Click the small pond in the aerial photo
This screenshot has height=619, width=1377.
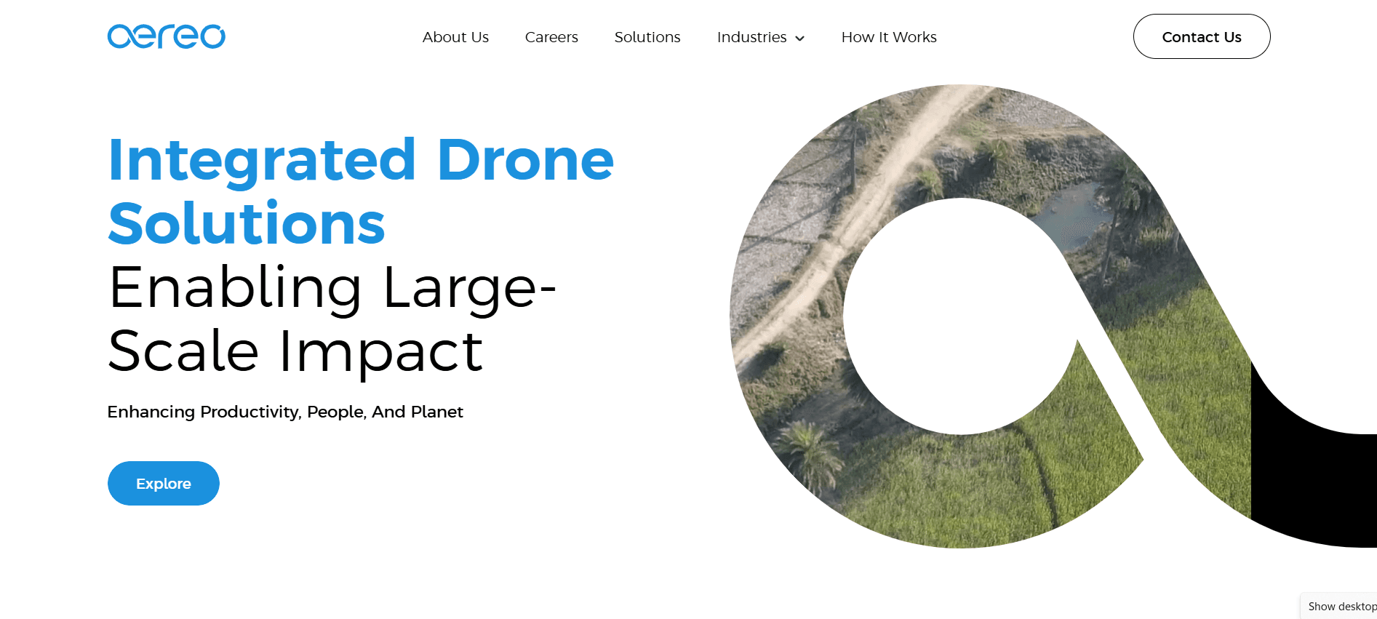[x=1071, y=211]
